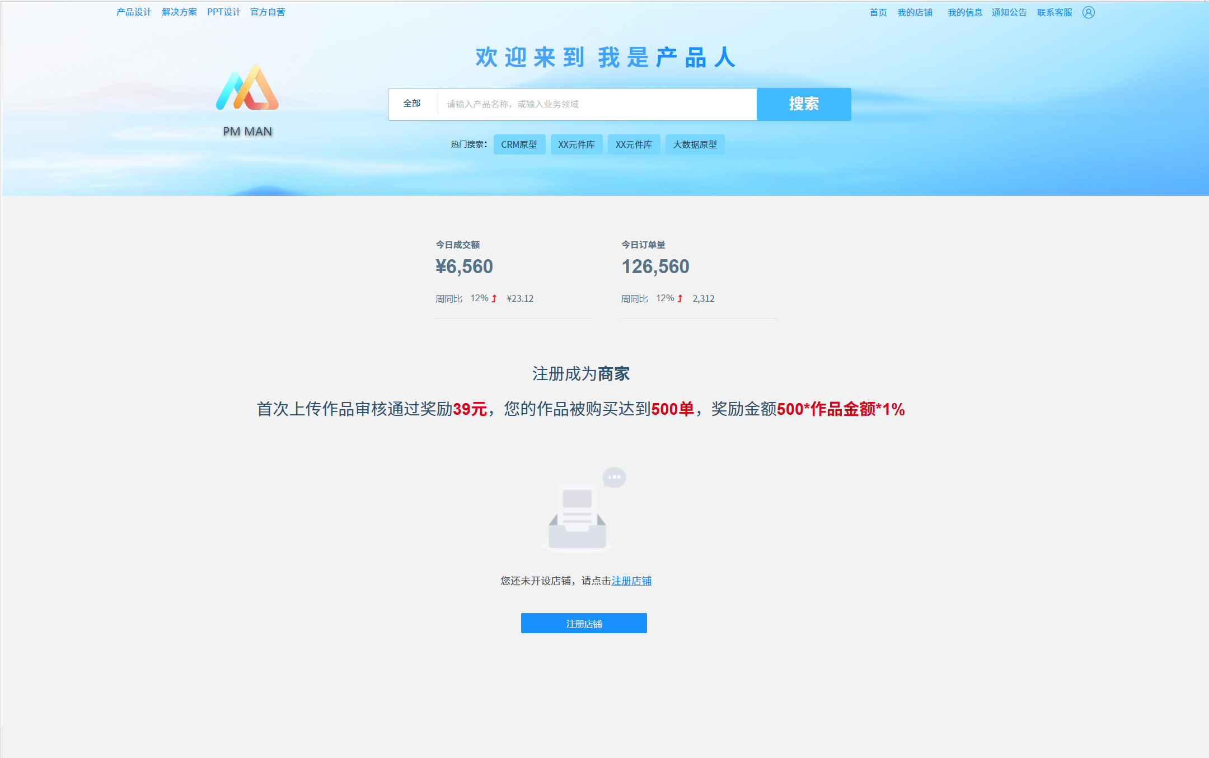The image size is (1209, 758).
Task: Click the user profile avatar icon
Action: (x=1088, y=12)
